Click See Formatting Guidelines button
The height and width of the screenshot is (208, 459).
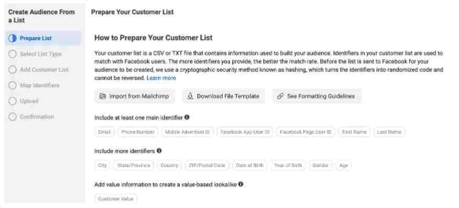(316, 96)
